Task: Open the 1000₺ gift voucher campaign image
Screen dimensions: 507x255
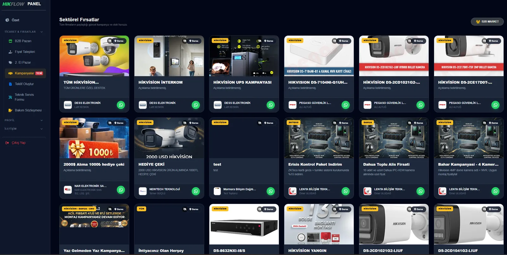Action: point(94,138)
